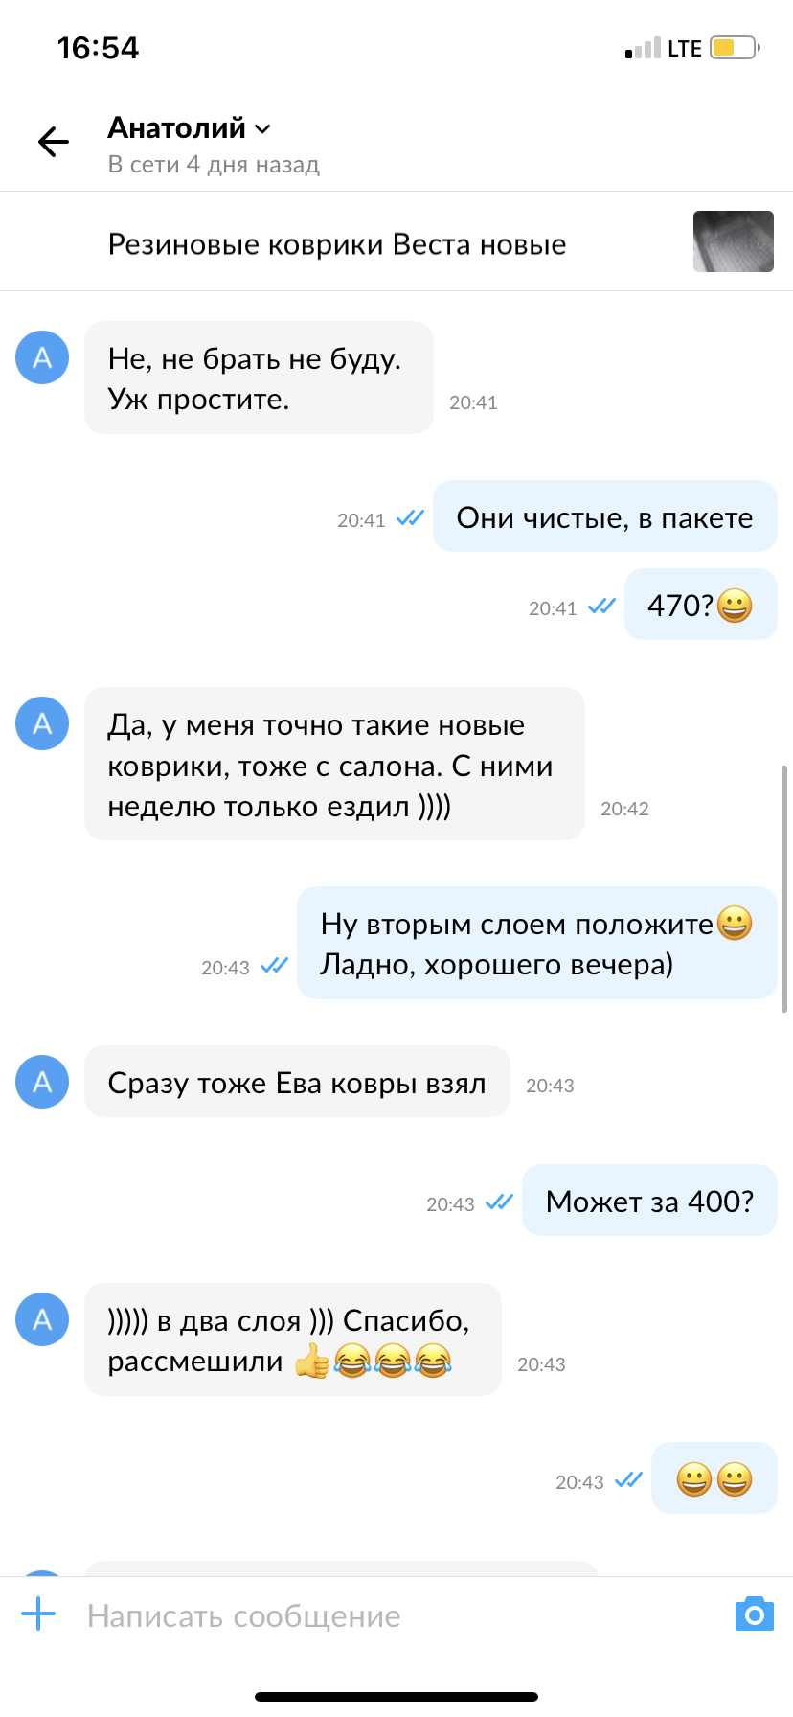
Task: Tap the plus attachment icon
Action: [x=38, y=1614]
